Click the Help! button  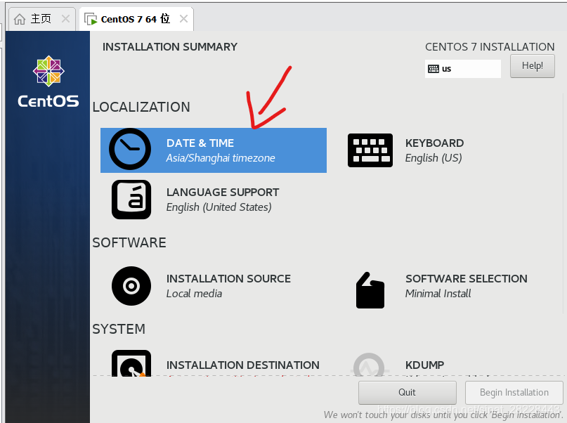[533, 66]
